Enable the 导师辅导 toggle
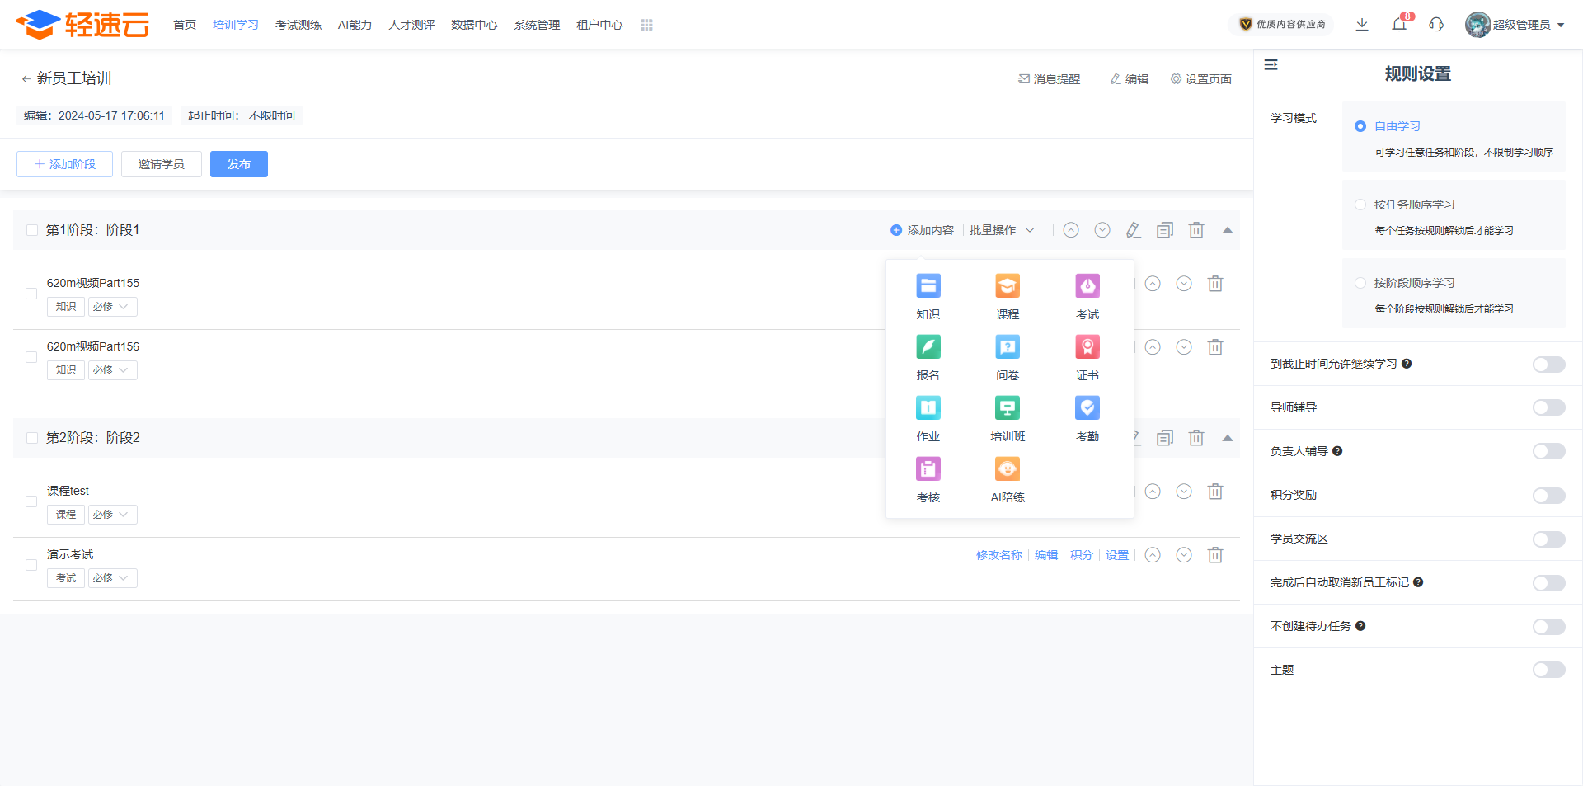1583x786 pixels. (x=1548, y=407)
